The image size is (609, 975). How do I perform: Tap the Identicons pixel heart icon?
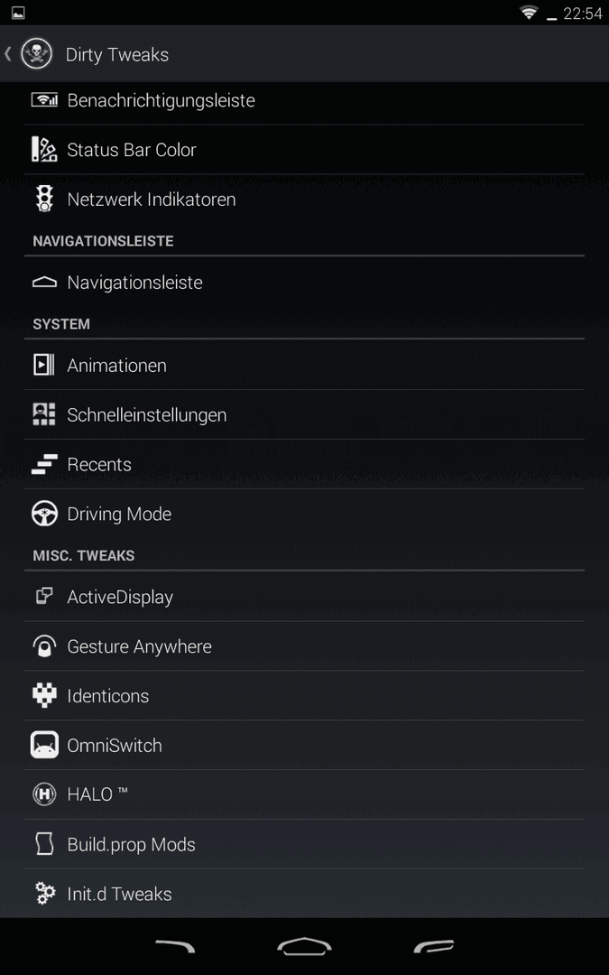44,696
